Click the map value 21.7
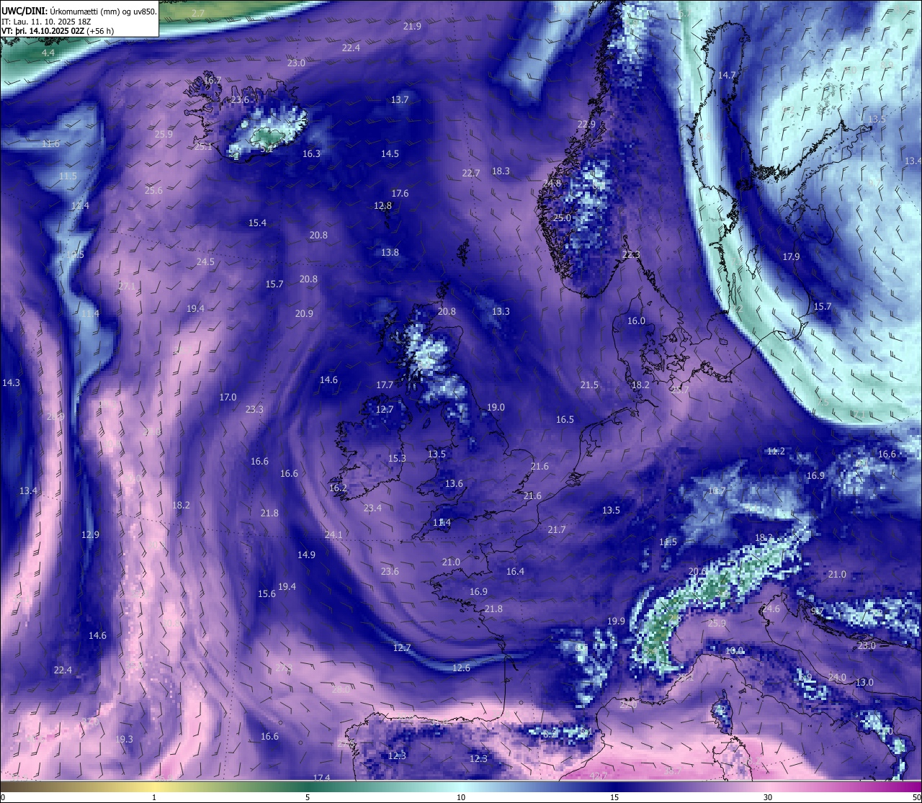The height and width of the screenshot is (803, 922). coord(556,530)
